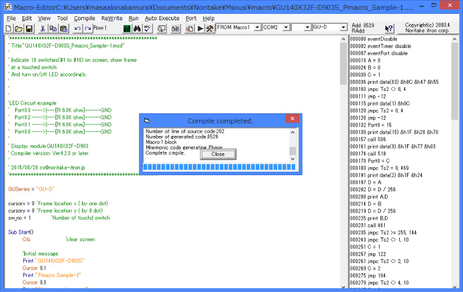Screen dimensions: 463x292
Task: Open the COM2 port dropdown
Action: 285,28
